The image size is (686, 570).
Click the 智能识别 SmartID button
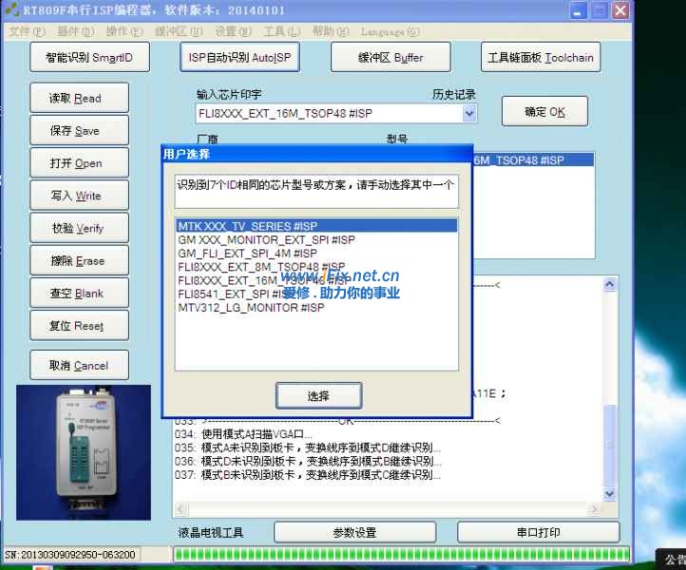click(89, 57)
